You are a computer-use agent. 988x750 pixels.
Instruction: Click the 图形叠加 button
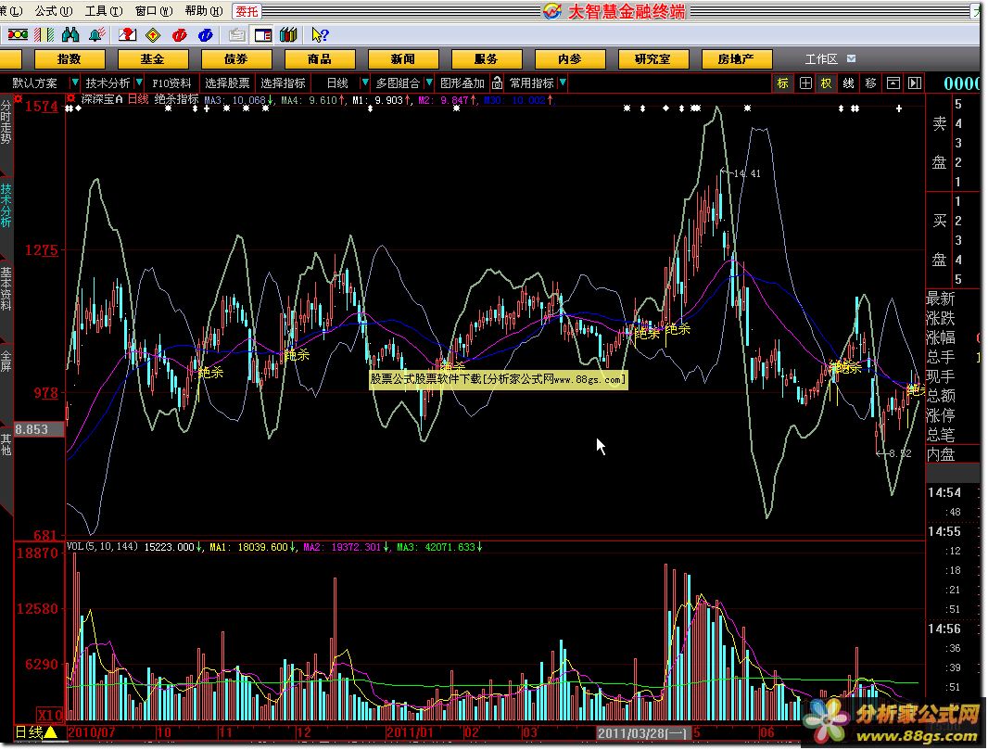462,83
